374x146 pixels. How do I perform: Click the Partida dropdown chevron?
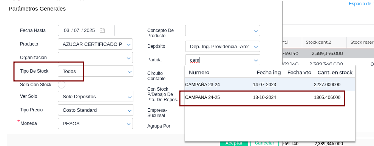[x=256, y=60]
